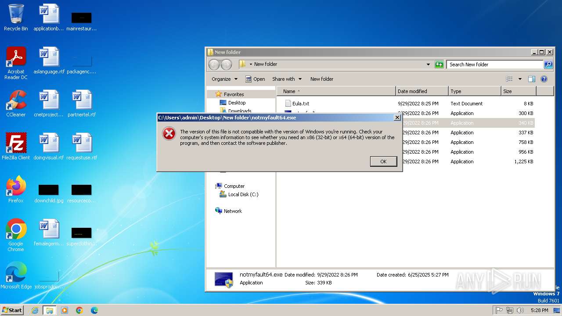Select the FileZilla Client desktop icon
This screenshot has width=562, height=316.
[16, 147]
